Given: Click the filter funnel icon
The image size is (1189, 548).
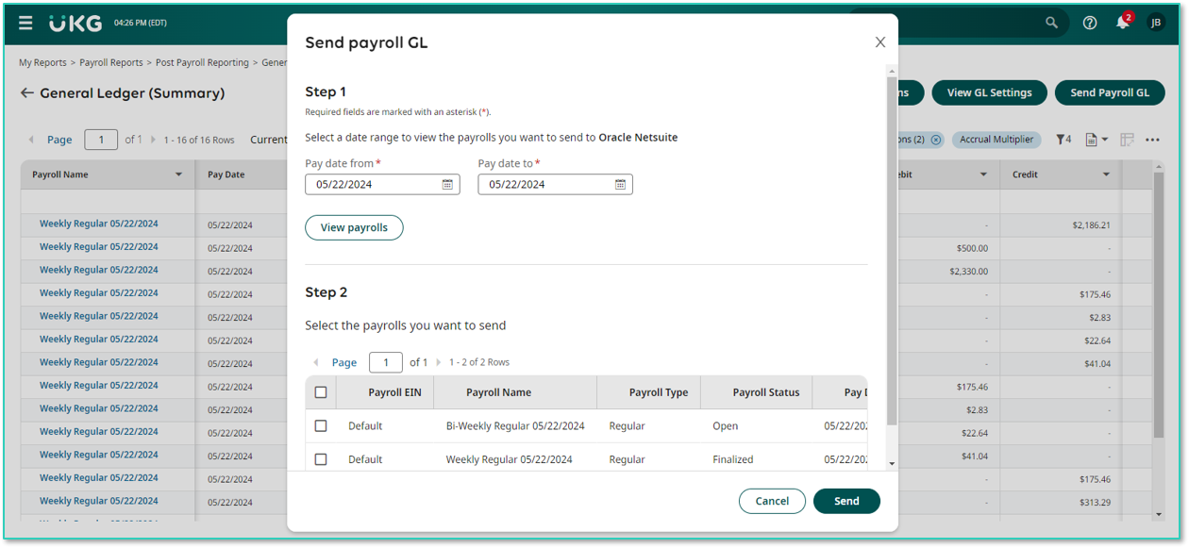Looking at the screenshot, I should point(1063,140).
